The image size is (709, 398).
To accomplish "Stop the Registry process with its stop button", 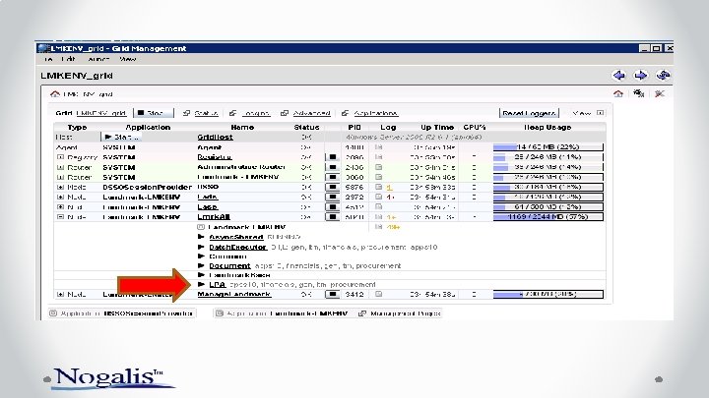I will [x=333, y=157].
